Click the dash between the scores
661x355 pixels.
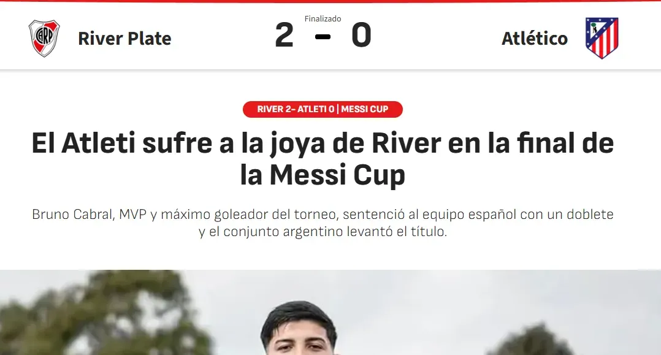pos(323,37)
